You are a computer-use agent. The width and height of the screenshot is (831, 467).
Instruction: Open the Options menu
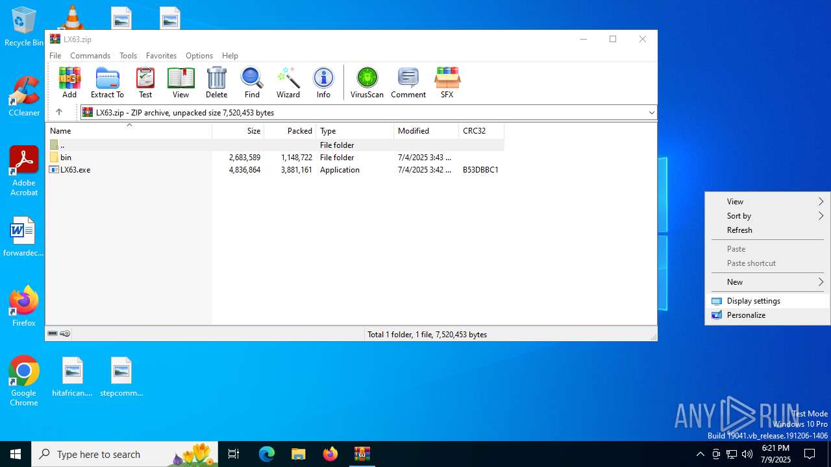(199, 56)
